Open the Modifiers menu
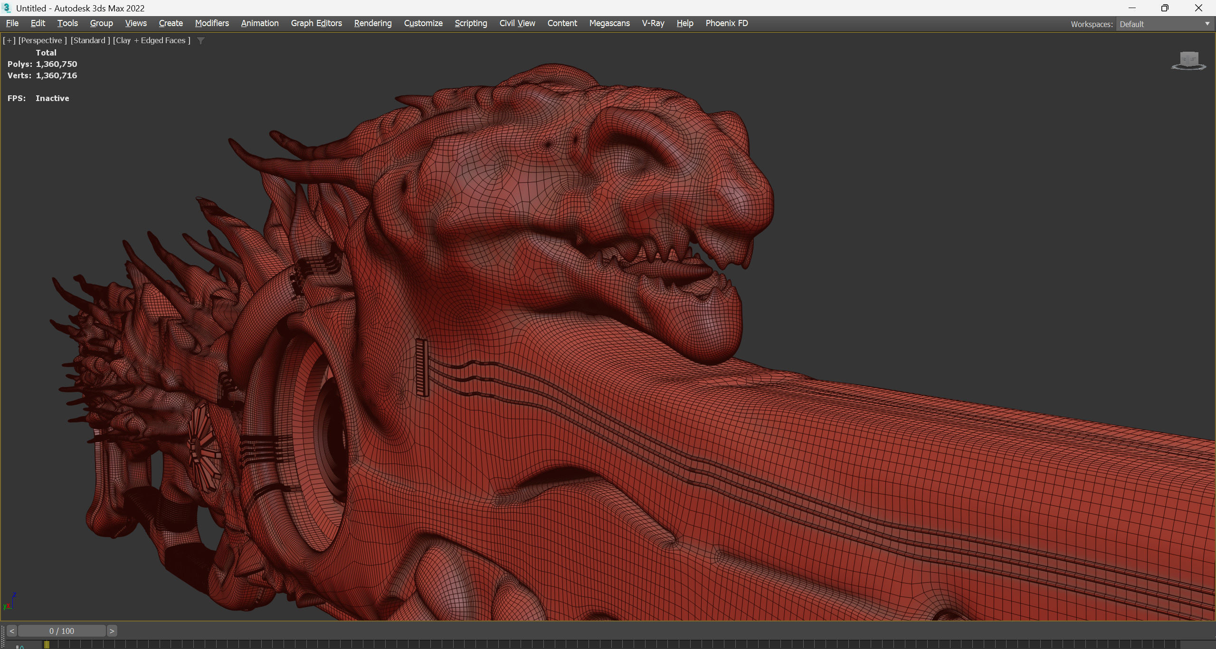1216x649 pixels. (212, 23)
